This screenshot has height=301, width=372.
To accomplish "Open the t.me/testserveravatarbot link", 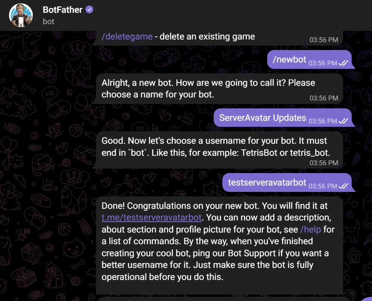I will coord(152,217).
